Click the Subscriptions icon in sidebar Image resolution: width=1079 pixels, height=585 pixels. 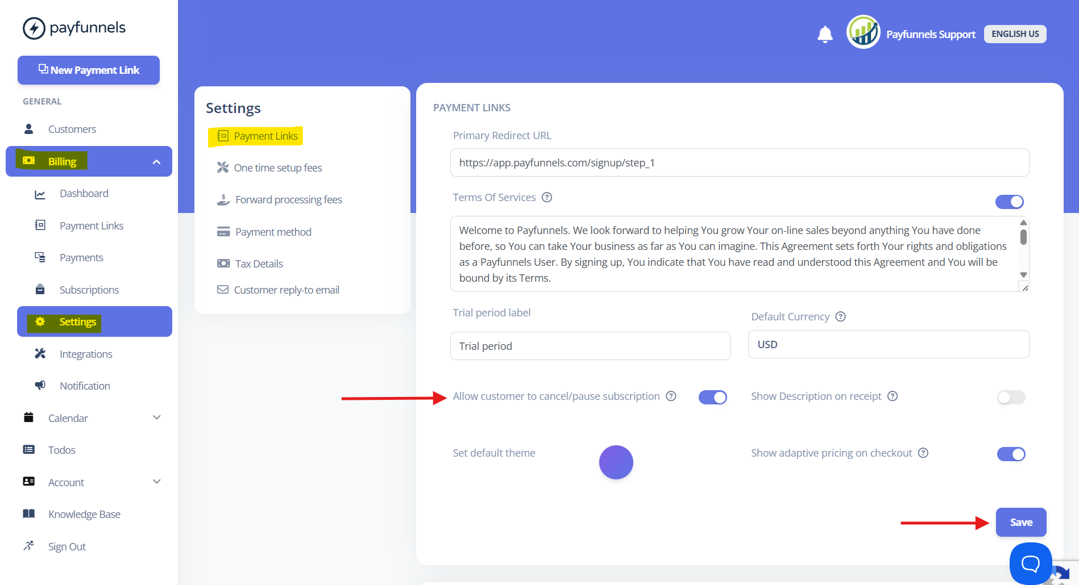[x=40, y=290]
